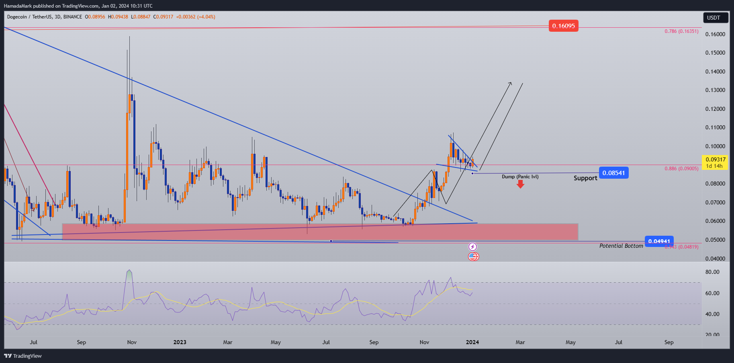Click the 'Dogecoin / TetherUS, 3D, BINANCE' title
Viewport: 734px width, 363px height.
pos(45,17)
